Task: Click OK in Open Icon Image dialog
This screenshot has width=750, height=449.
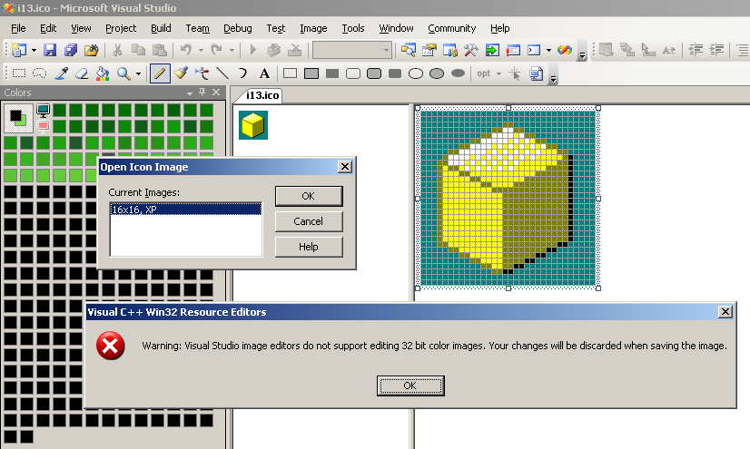Action: [309, 196]
